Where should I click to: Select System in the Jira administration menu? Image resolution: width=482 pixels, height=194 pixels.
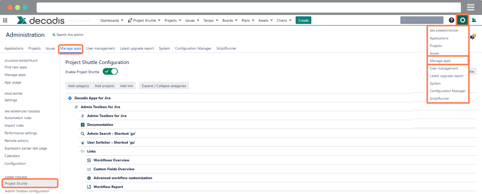click(435, 83)
